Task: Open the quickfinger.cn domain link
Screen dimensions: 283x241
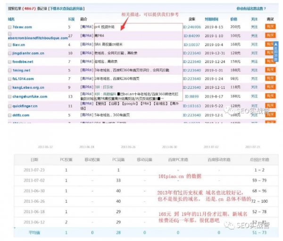Action: click(x=25, y=106)
